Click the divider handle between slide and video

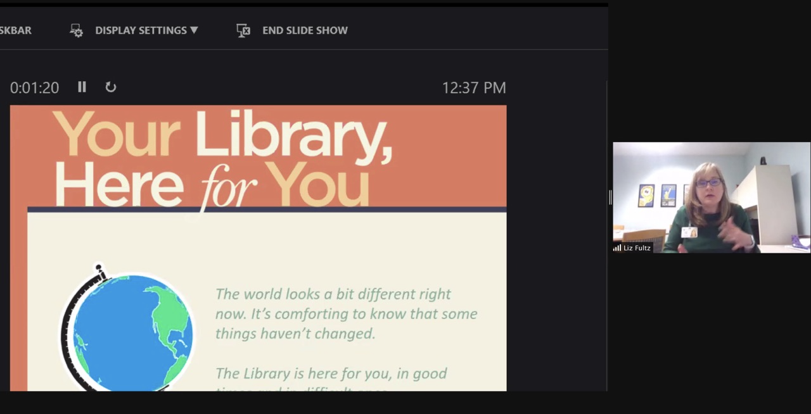[x=610, y=198]
